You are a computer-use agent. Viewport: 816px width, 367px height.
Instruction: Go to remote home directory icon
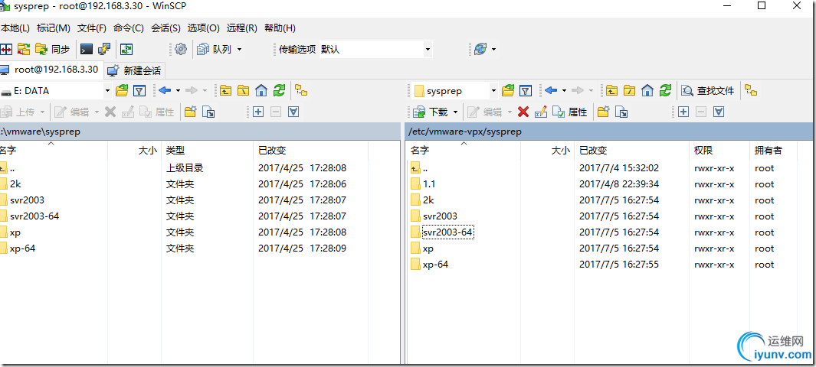[647, 91]
